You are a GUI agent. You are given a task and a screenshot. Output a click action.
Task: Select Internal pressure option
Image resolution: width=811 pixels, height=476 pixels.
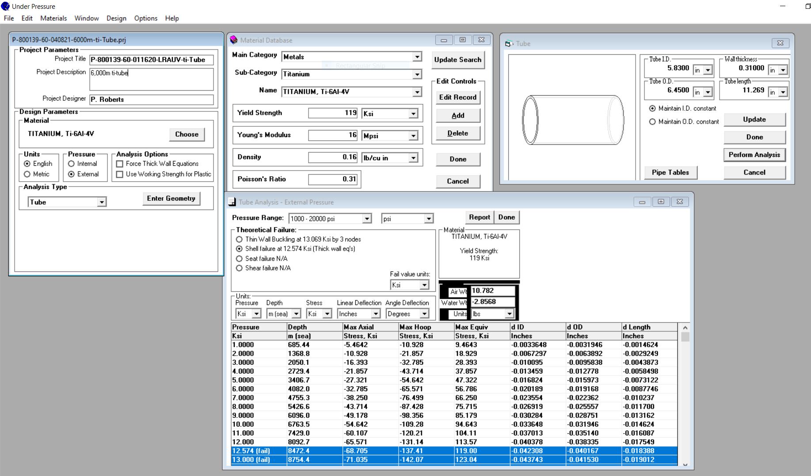click(x=71, y=164)
